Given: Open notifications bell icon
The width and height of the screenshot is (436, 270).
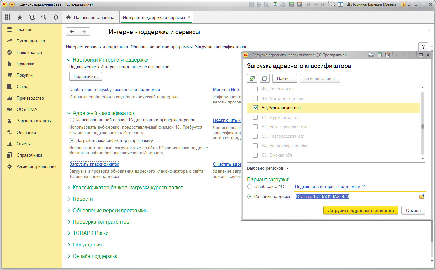Looking at the screenshot, I should coord(56,17).
